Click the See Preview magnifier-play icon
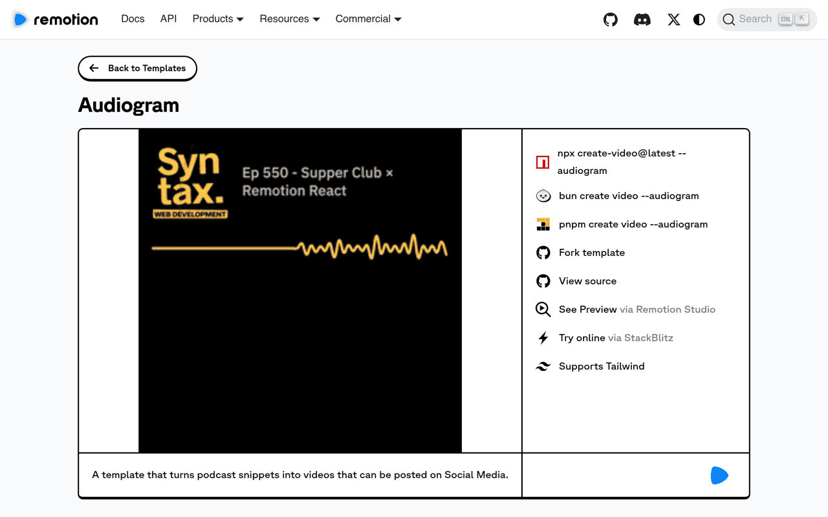This screenshot has width=828, height=517. click(x=543, y=310)
